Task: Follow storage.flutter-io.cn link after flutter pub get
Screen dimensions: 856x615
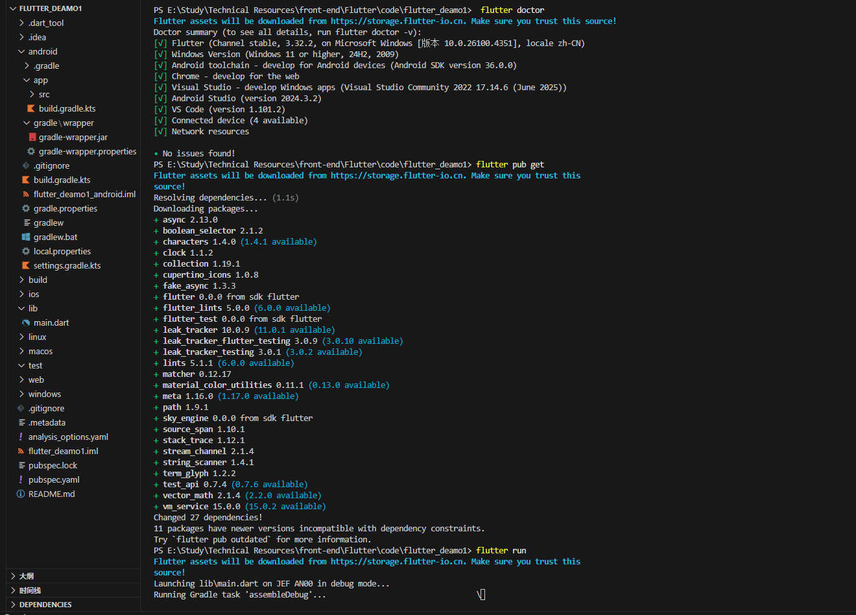Action: click(398, 175)
